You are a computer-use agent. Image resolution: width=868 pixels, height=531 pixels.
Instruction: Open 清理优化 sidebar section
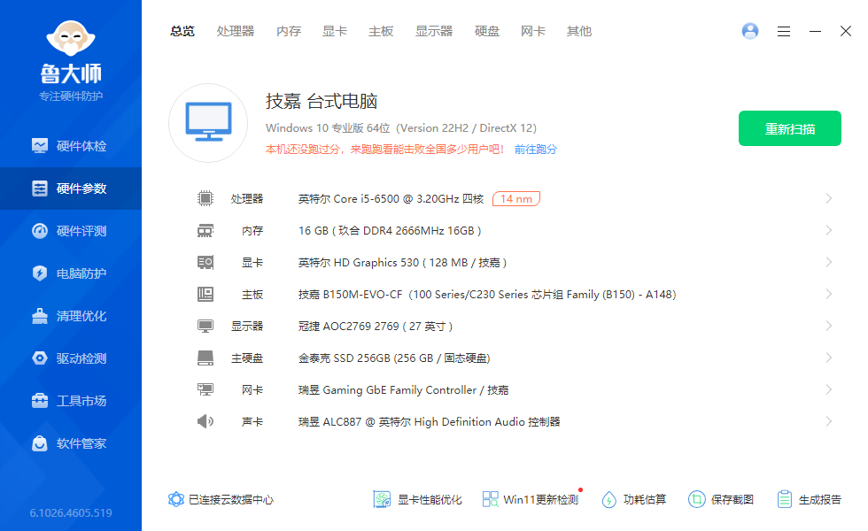pyautogui.click(x=71, y=317)
